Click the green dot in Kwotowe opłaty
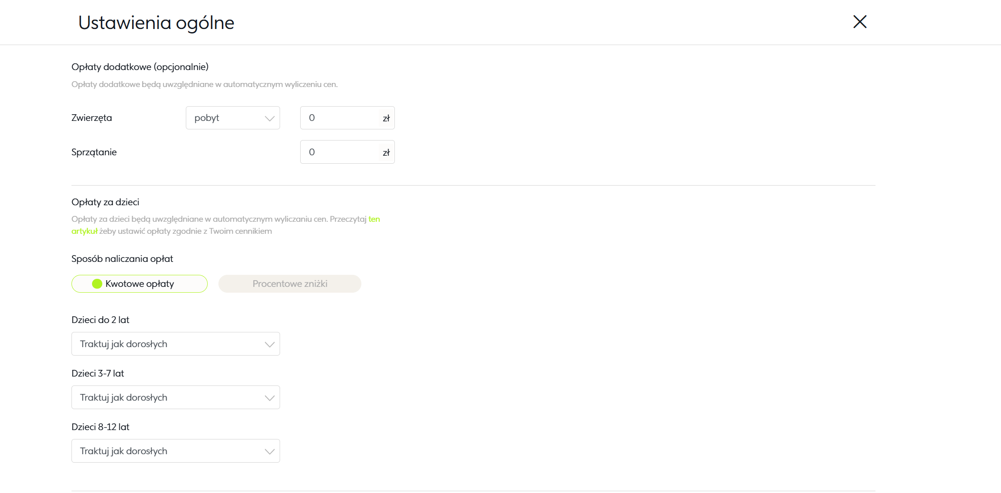This screenshot has height=493, width=1001. point(97,284)
